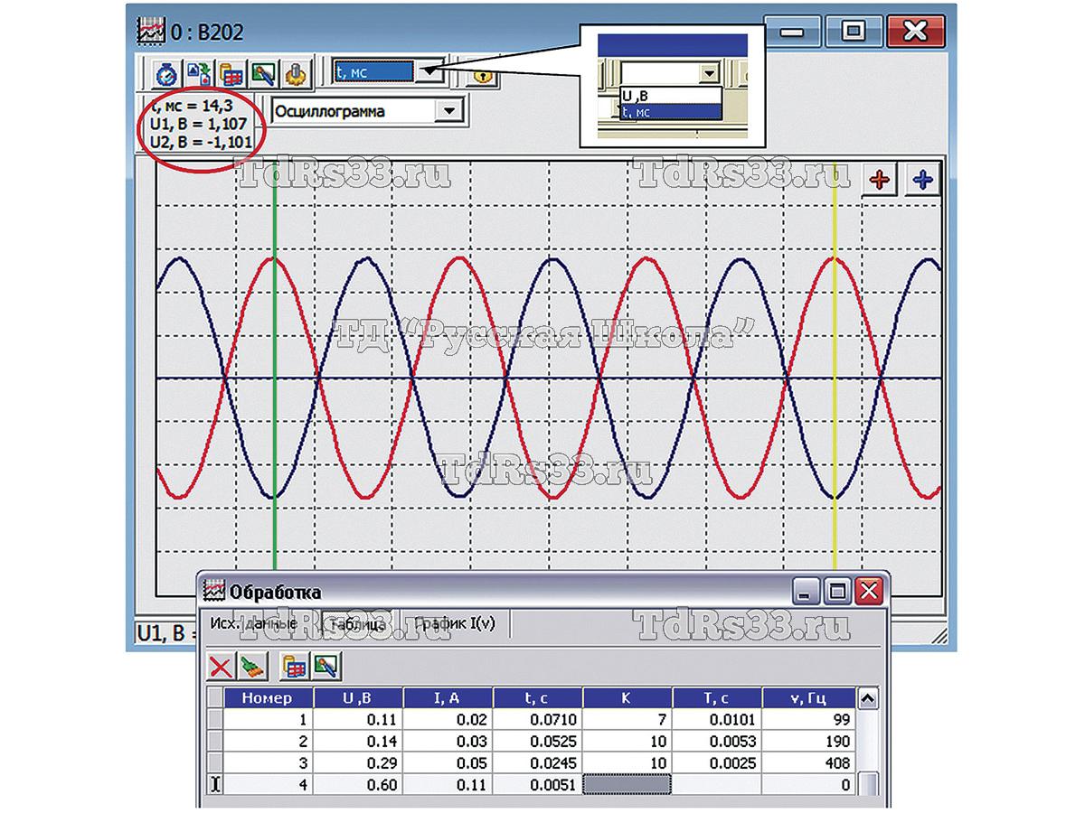Click the table icon in Обработка toolbar
1085x813 pixels.
point(294,668)
